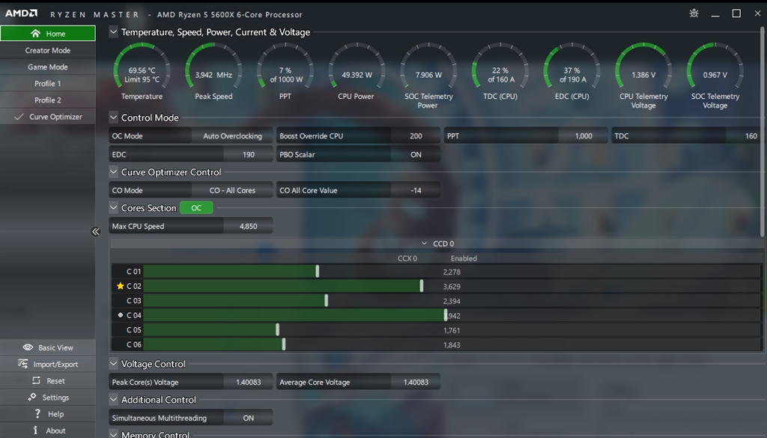
Task: Collapse the Cores Section chevron
Action: tap(114, 207)
